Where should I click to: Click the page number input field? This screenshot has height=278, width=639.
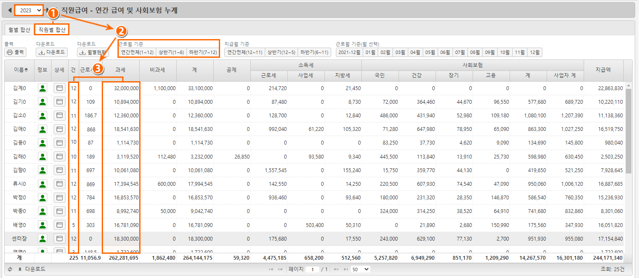point(312,269)
